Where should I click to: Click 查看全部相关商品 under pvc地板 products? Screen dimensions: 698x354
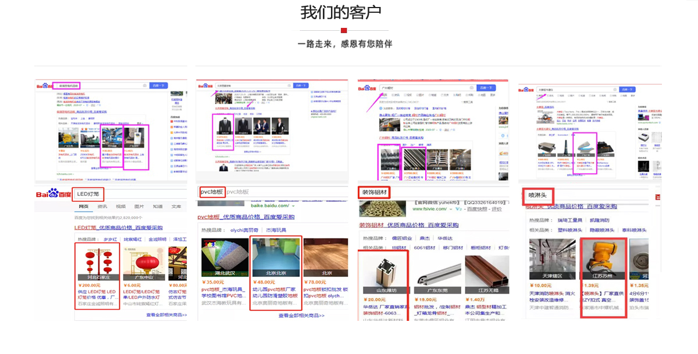coord(301,316)
